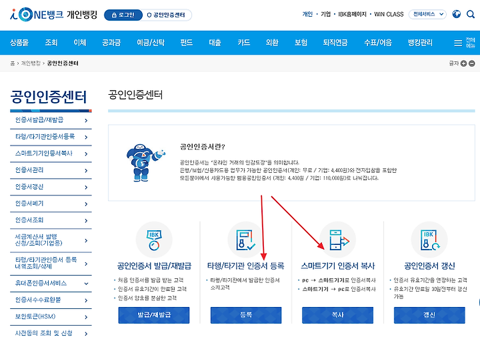Click the robot mascot image
Viewport: 480px width, 339px height.
coord(145,162)
